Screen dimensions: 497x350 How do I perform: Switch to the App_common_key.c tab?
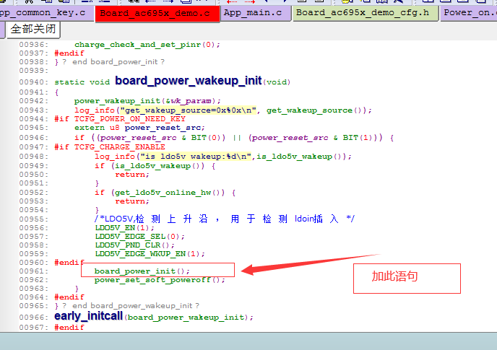(46, 13)
